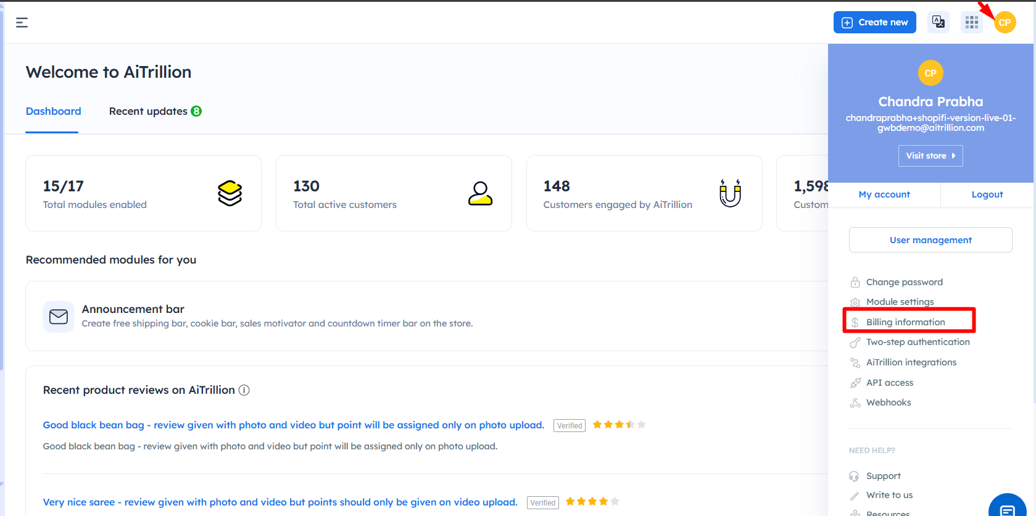The width and height of the screenshot is (1036, 516).
Task: Click the user icon on active customers card
Action: tap(480, 193)
